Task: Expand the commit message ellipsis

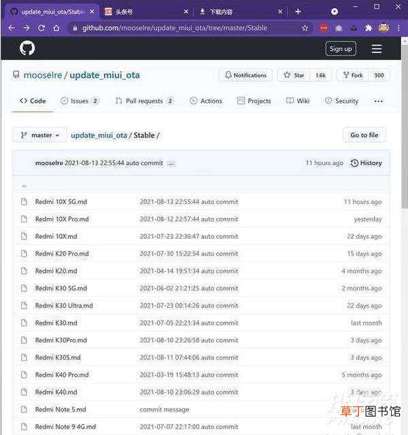Action: [x=171, y=164]
